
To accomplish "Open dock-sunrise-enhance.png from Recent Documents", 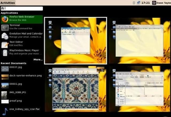I will 25,75.
